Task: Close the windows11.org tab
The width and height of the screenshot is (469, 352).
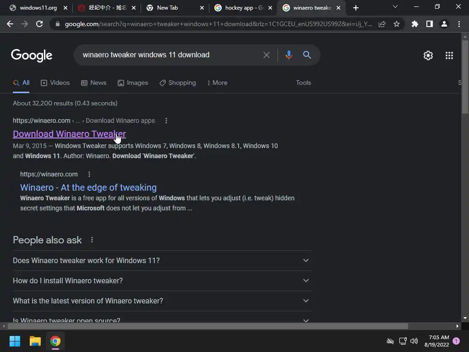Action: (65, 8)
